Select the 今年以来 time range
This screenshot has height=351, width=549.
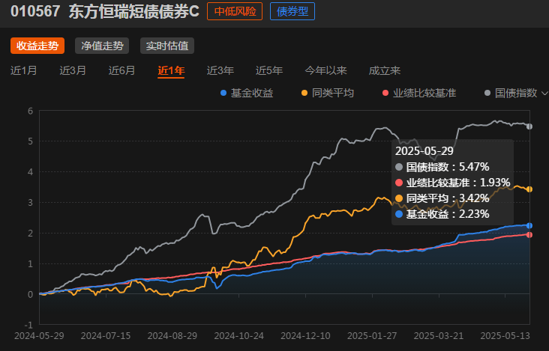tap(325, 70)
